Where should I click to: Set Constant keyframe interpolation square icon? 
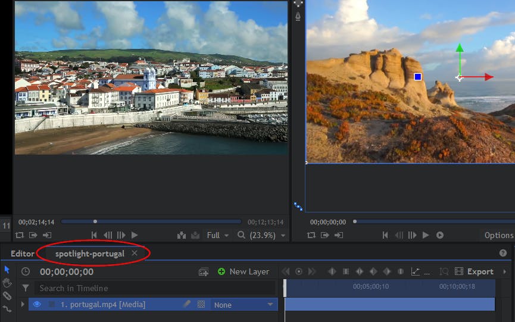[346, 271]
